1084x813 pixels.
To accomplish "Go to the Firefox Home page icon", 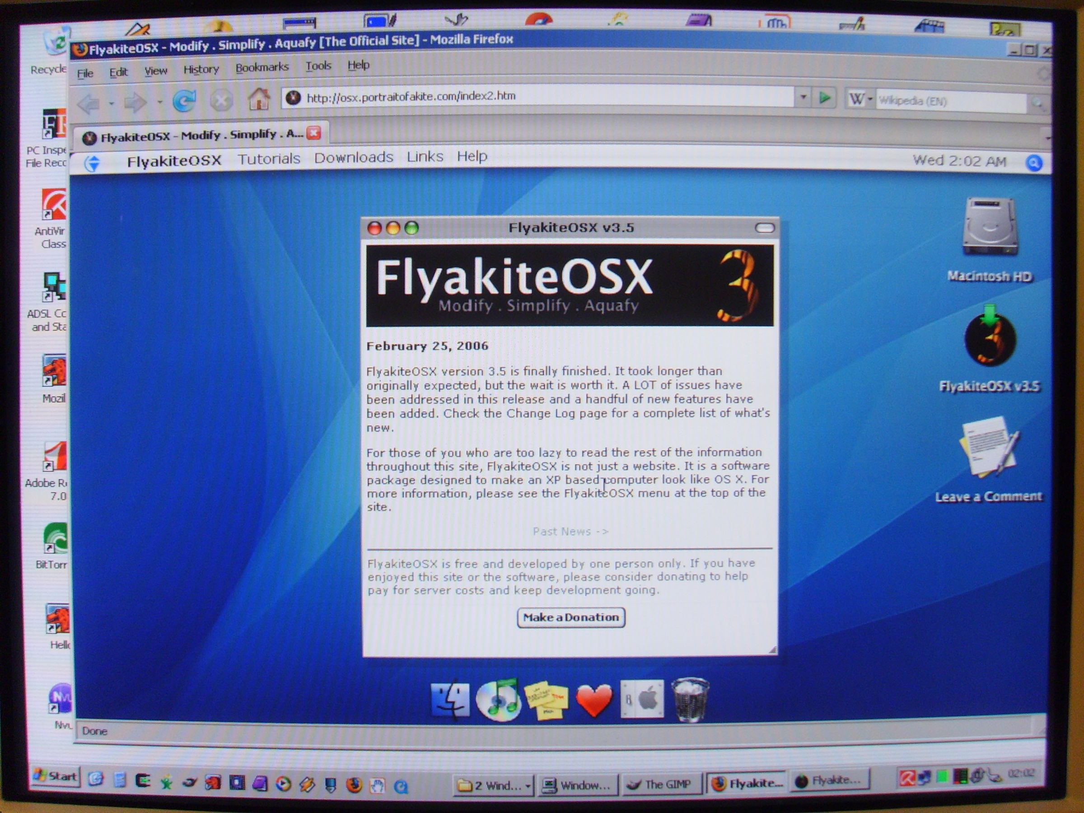I will tap(259, 99).
